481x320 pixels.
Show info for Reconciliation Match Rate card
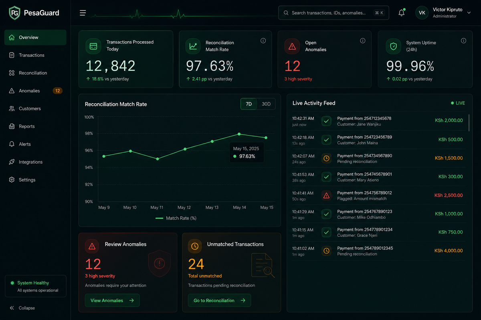click(263, 41)
